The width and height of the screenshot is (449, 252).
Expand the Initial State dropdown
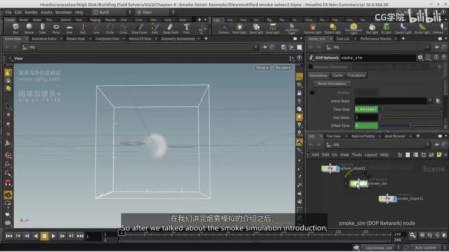click(x=430, y=101)
